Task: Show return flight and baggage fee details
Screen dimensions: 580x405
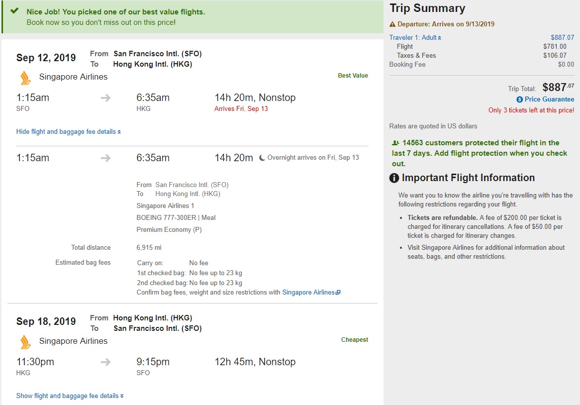Action: 70,396
